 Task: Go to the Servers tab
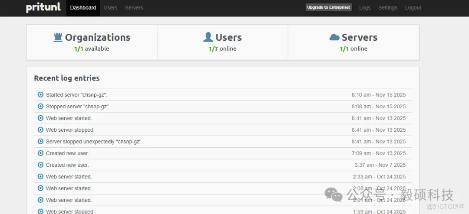click(134, 8)
